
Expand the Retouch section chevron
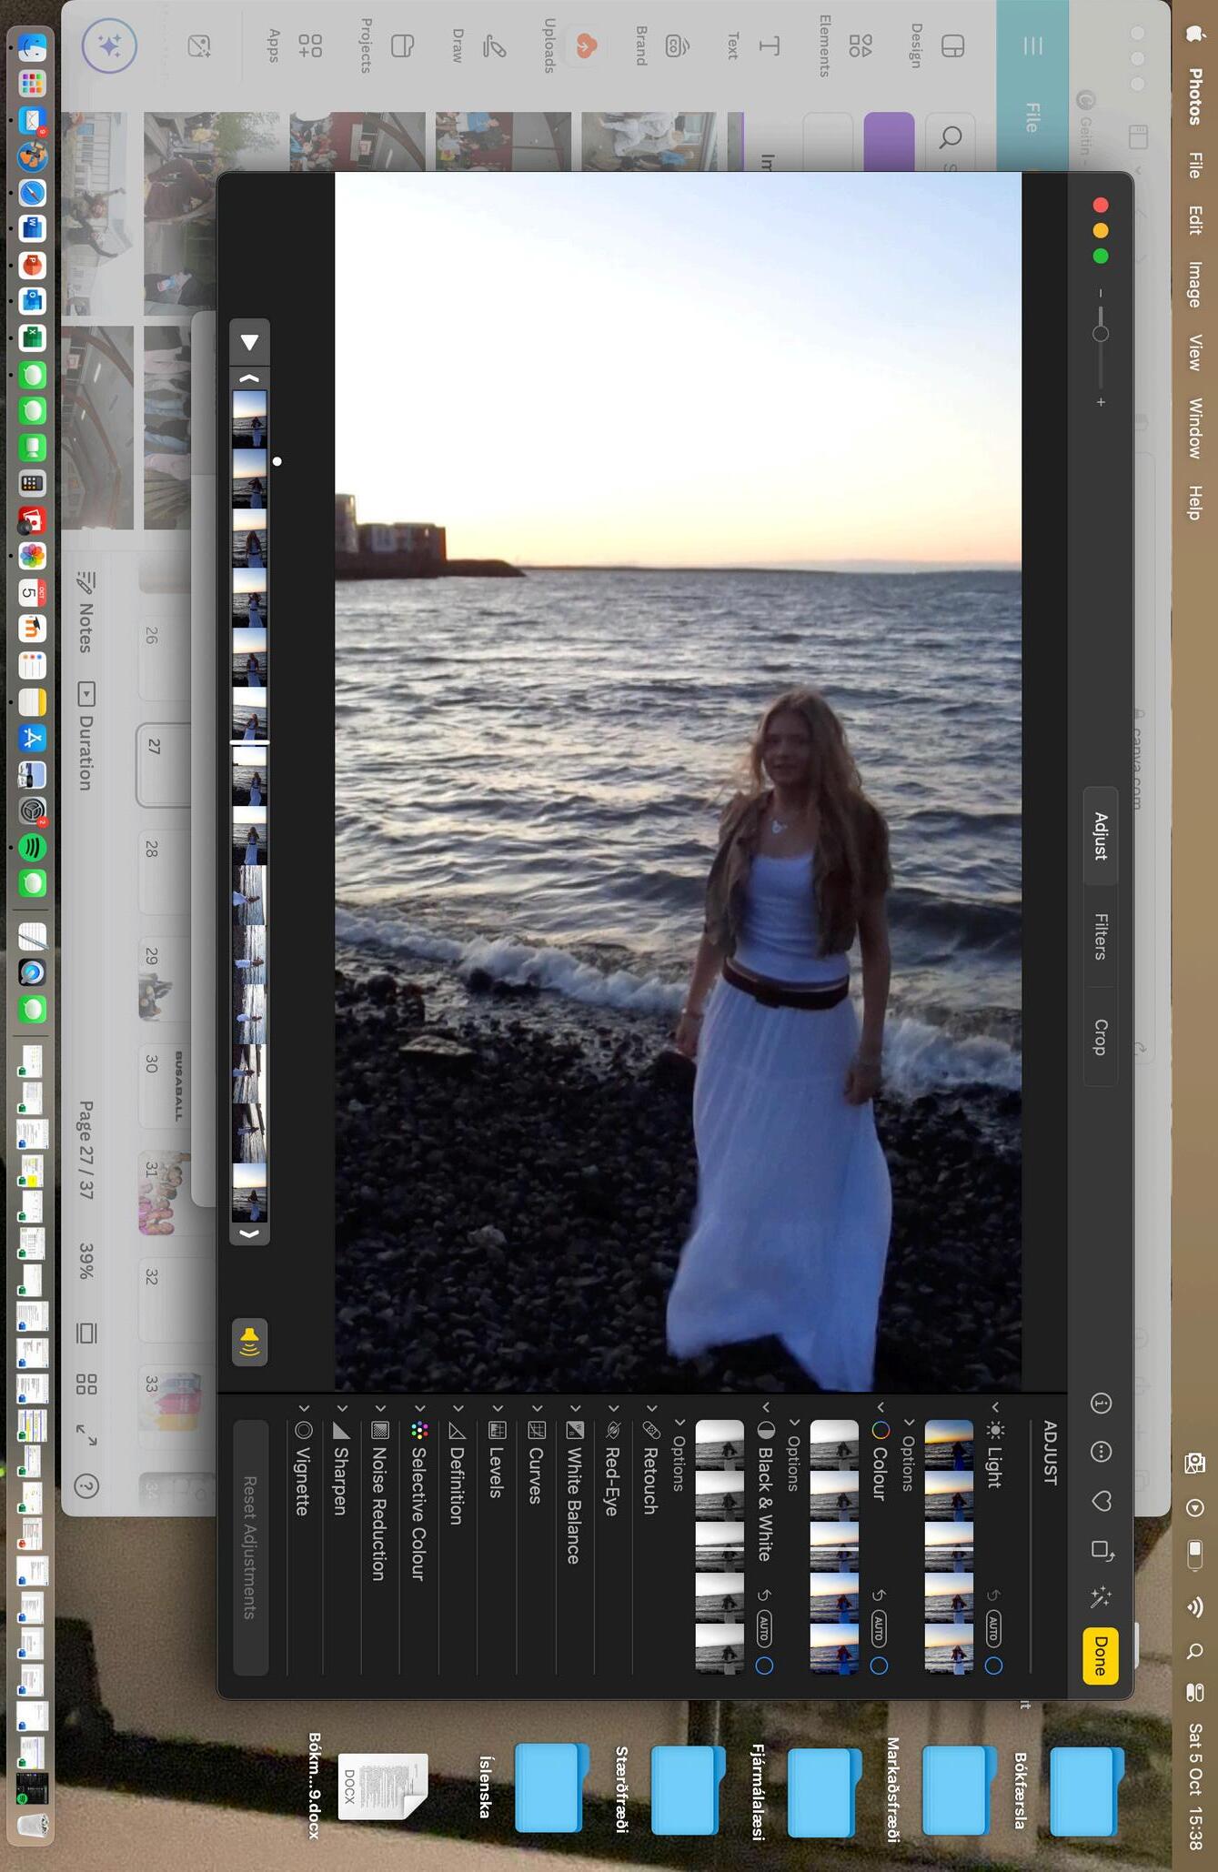651,1408
